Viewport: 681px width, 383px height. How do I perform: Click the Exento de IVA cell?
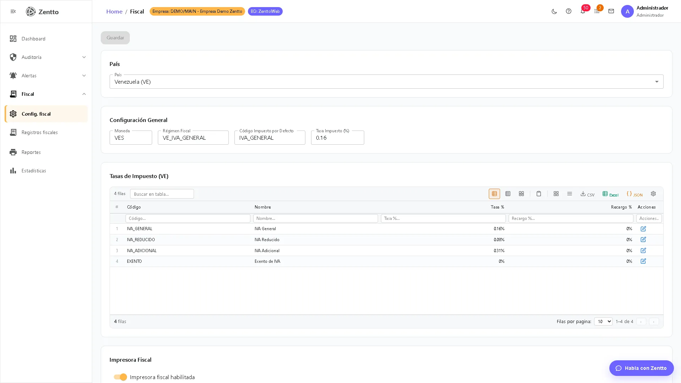(x=267, y=261)
